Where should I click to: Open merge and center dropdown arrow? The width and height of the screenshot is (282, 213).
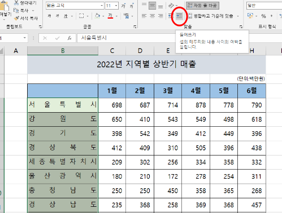pos(238,16)
